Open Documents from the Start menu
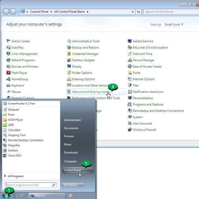Viewport: 199px width, 199px height. [71, 128]
